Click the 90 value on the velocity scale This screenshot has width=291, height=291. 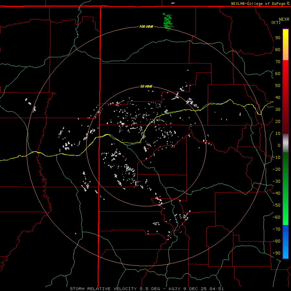pos(278,38)
